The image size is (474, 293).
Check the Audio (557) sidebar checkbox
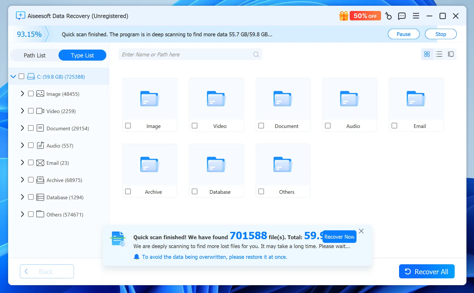tap(31, 145)
